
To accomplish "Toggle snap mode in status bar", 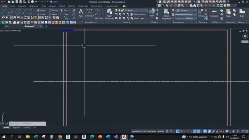I will 171,131.
